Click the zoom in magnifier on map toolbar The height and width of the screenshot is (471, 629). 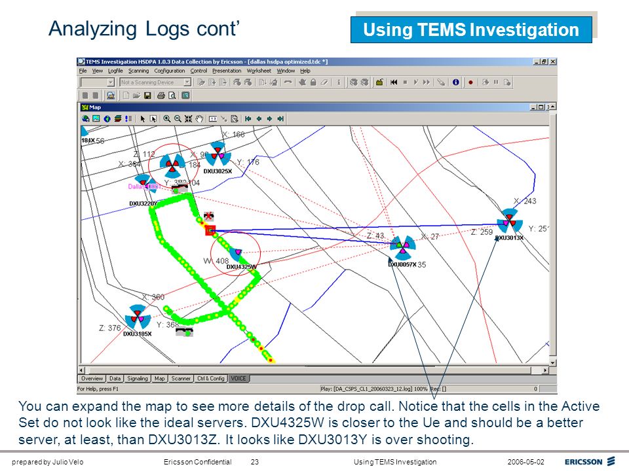click(167, 119)
